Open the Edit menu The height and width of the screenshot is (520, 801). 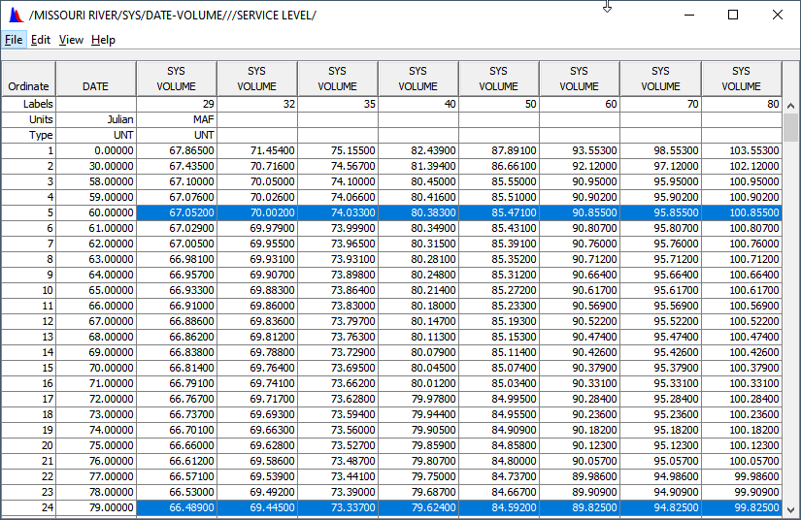(x=41, y=40)
